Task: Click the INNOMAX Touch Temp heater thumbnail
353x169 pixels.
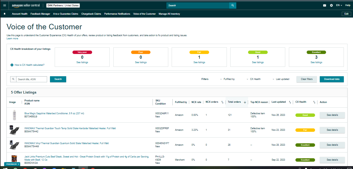Action: 14,130
